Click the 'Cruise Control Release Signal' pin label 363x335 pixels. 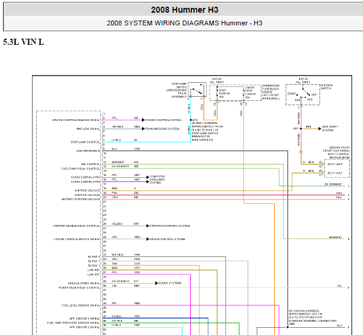[x=76, y=119]
